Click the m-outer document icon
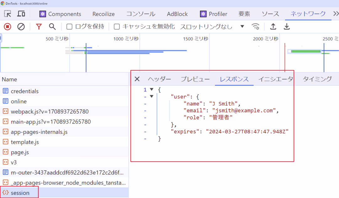 (6, 172)
